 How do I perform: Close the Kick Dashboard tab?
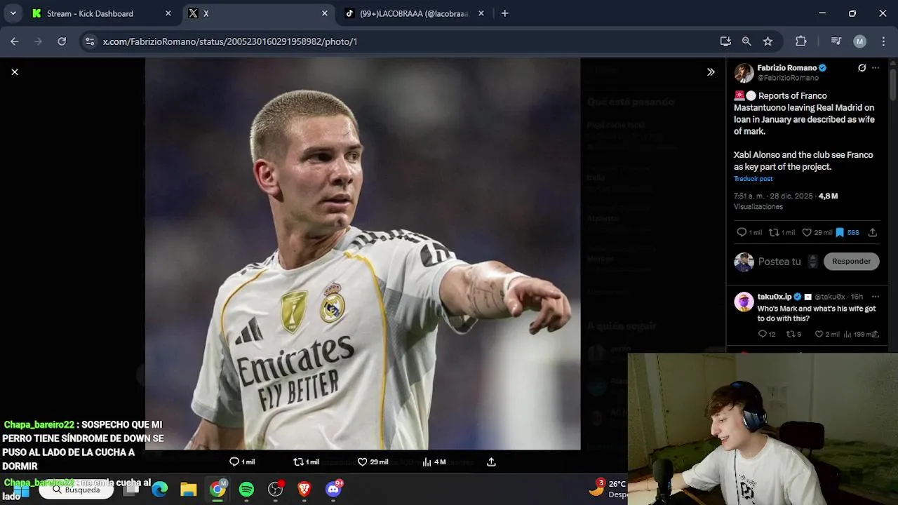168,13
